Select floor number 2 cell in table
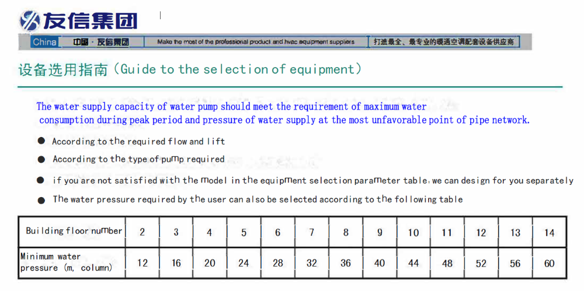584x291 pixels. click(142, 232)
